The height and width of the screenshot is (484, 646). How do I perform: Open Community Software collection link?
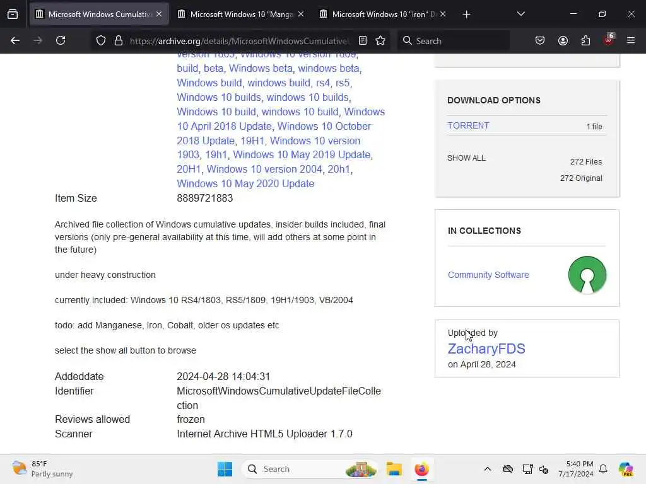(x=488, y=275)
